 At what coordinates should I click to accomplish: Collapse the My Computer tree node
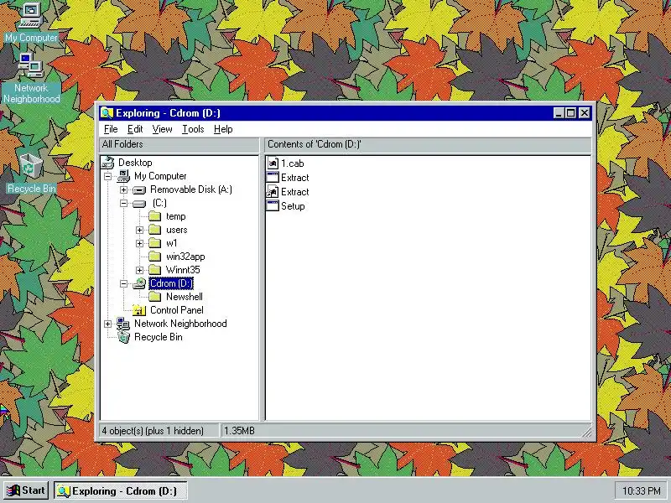(x=108, y=176)
